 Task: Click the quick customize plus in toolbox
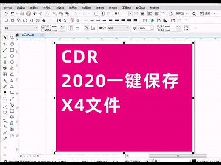pos(5,148)
